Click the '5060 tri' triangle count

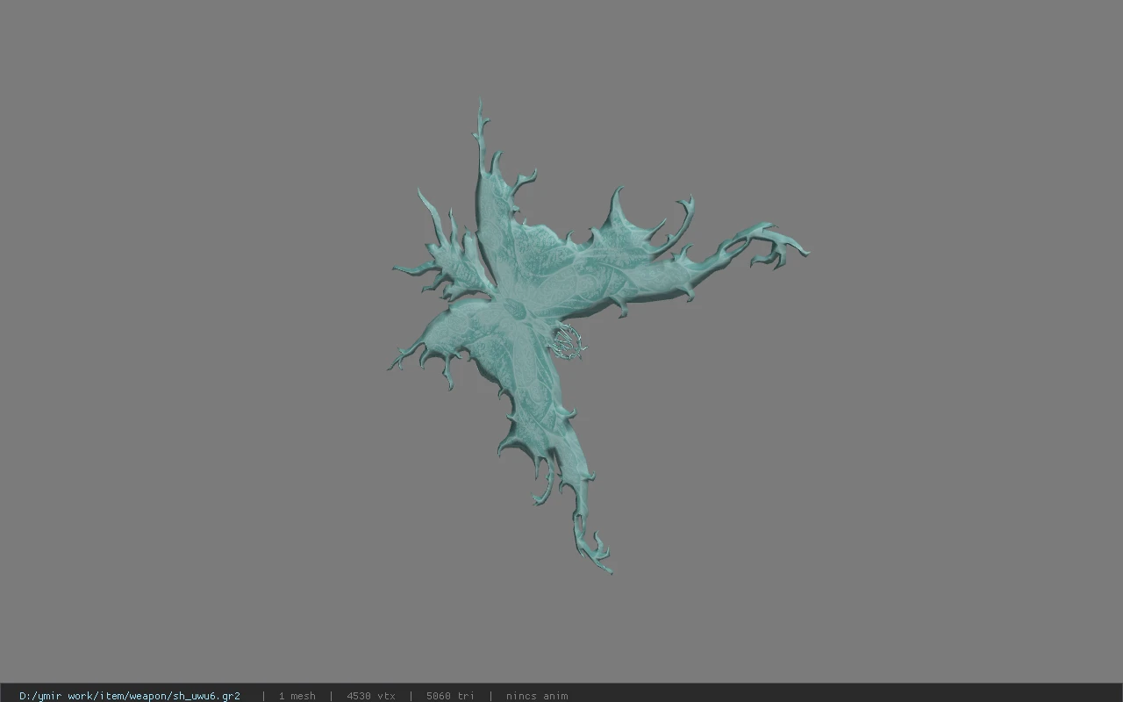point(450,696)
